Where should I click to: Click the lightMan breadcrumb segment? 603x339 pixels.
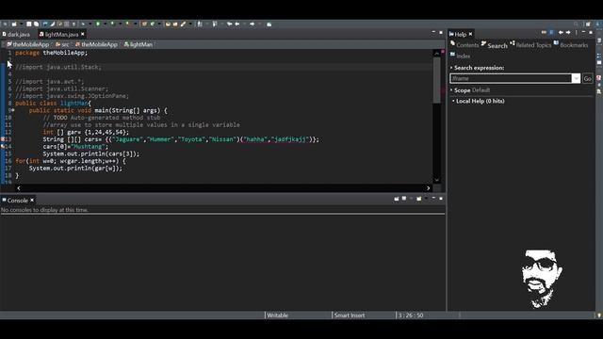[x=139, y=44]
